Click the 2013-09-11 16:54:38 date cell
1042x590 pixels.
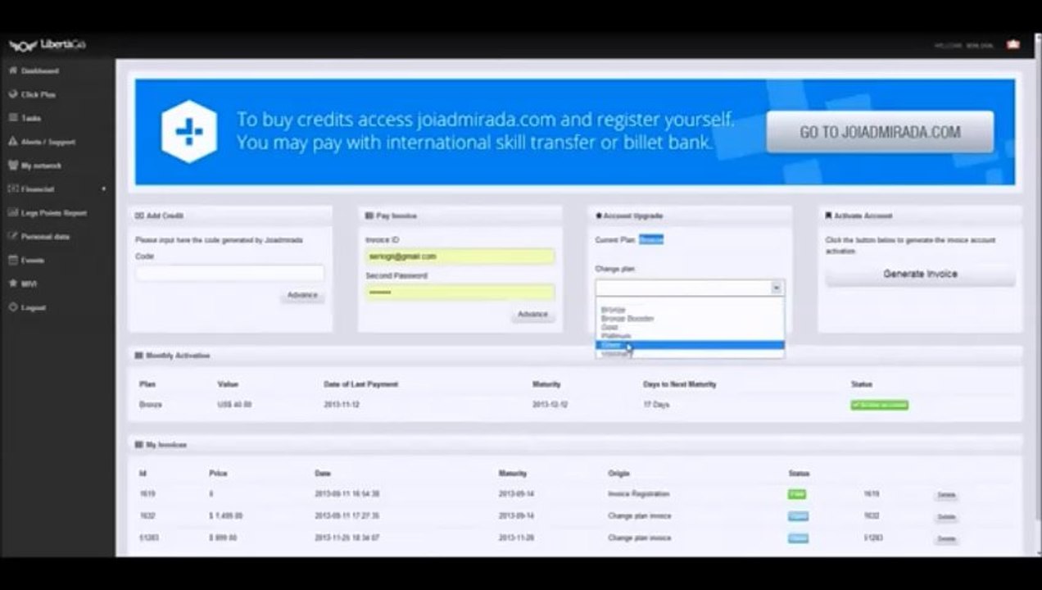pyautogui.click(x=347, y=494)
